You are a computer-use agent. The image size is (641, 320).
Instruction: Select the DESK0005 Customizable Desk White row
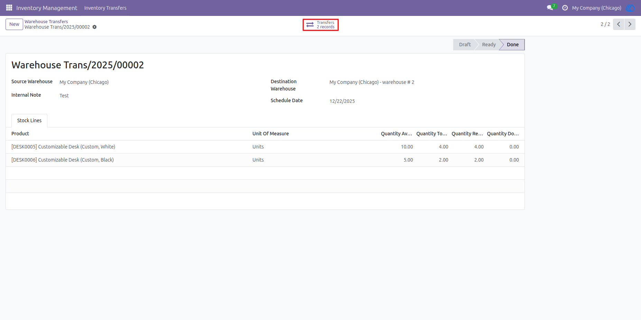pos(265,147)
